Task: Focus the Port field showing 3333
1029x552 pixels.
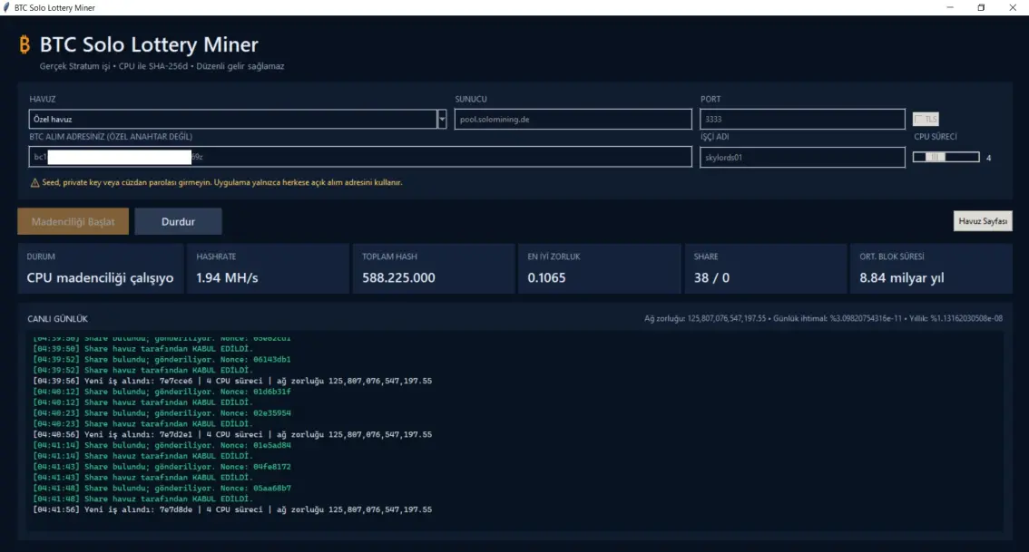Action: pos(802,120)
